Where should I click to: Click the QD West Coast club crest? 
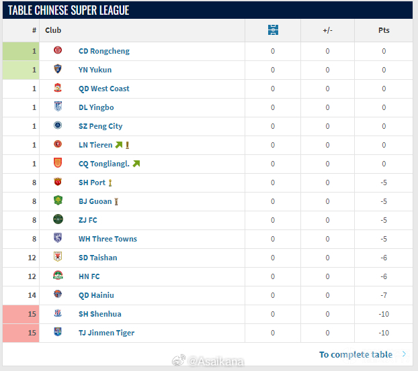click(58, 89)
